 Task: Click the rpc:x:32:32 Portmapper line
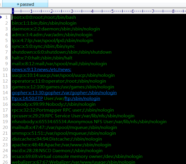click(x=63, y=110)
